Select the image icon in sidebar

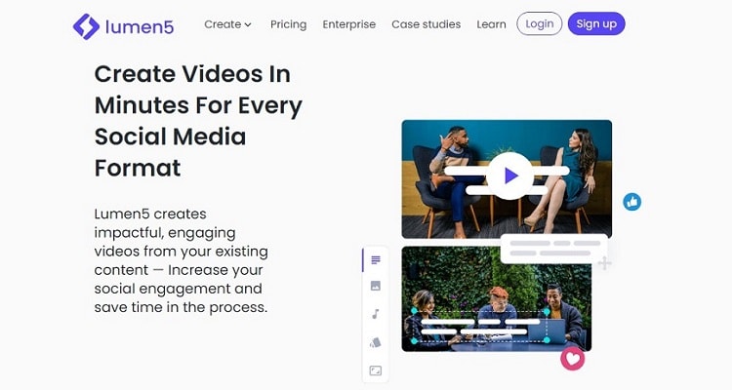click(376, 286)
